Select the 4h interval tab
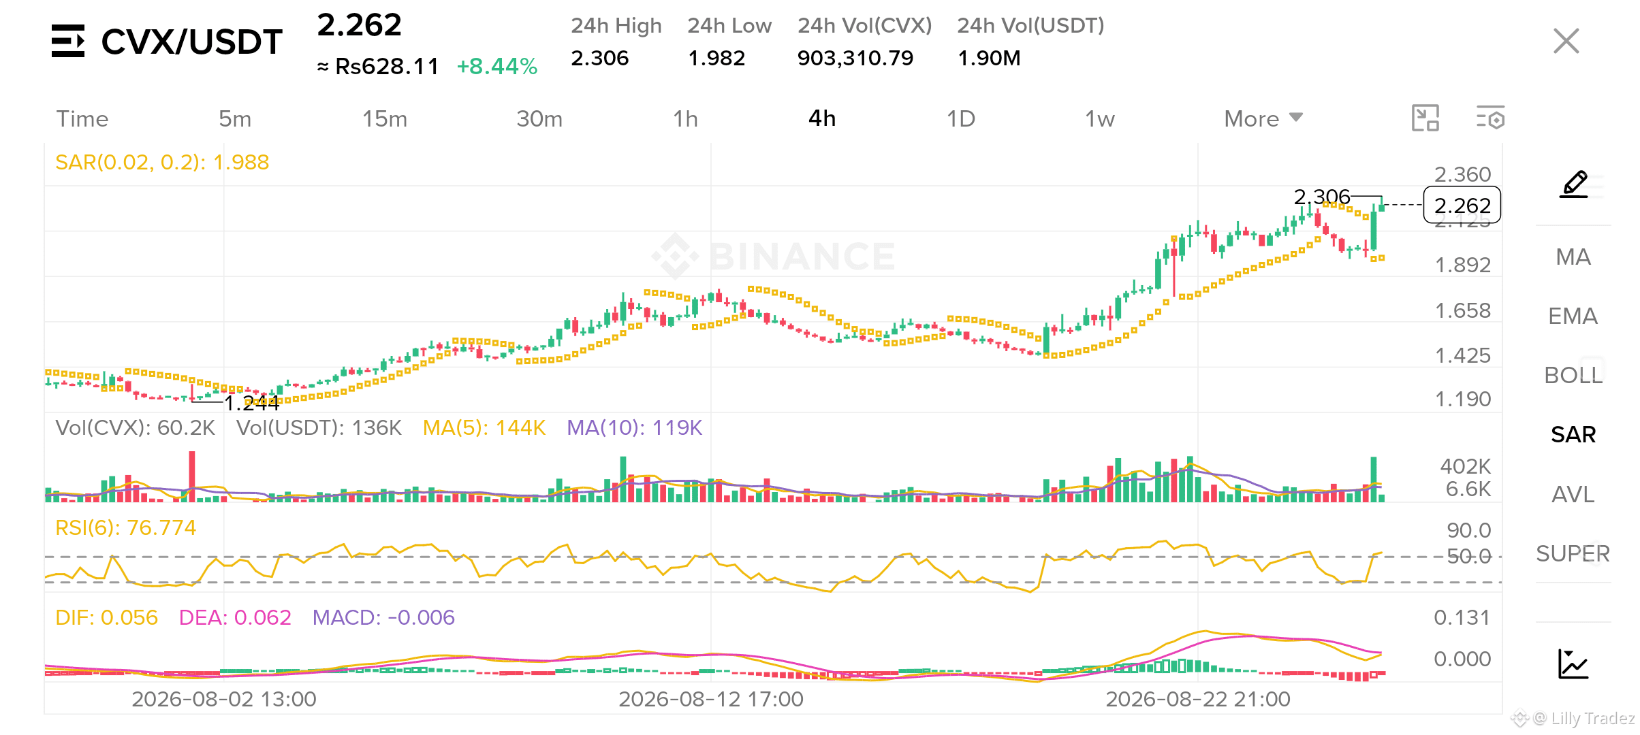The height and width of the screenshot is (735, 1640). pos(822,118)
